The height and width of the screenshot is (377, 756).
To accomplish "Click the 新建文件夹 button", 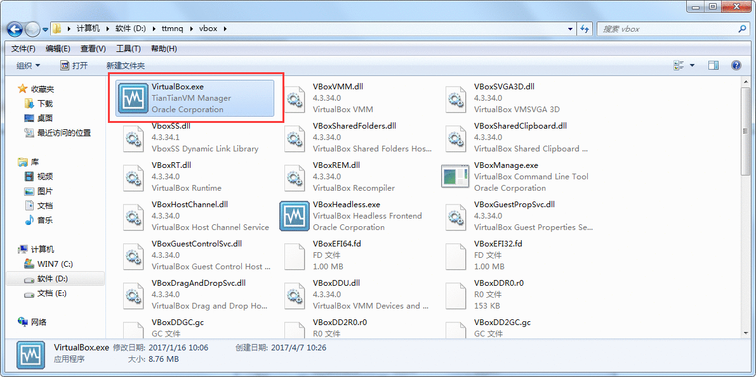I will point(126,65).
